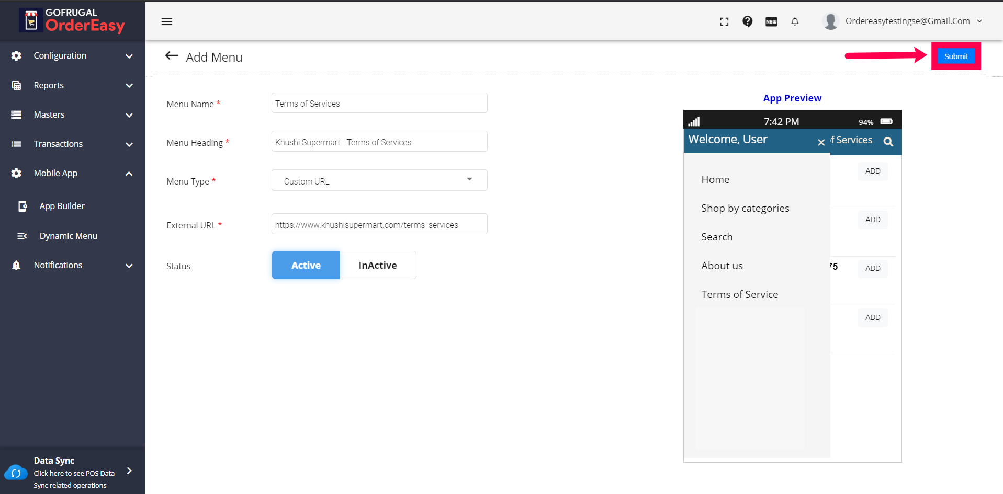Screen dimensions: 1003x494
Task: Open the notifications bell icon
Action: [x=795, y=21]
